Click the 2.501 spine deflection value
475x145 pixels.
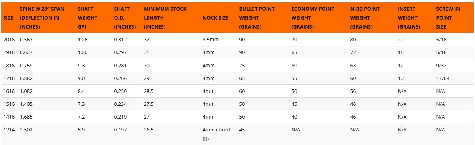click(26, 130)
